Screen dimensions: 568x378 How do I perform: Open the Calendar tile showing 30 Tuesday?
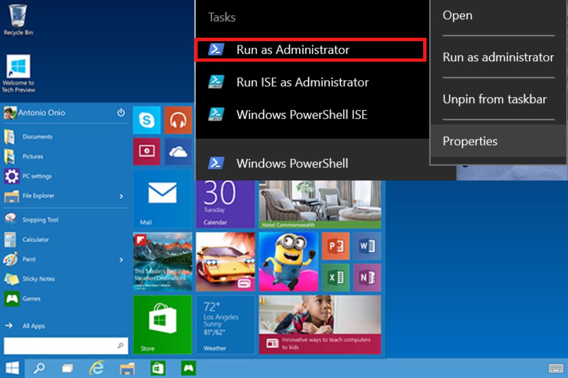coord(225,203)
